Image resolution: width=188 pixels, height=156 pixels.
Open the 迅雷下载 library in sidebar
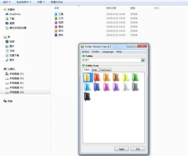(x=12, y=55)
